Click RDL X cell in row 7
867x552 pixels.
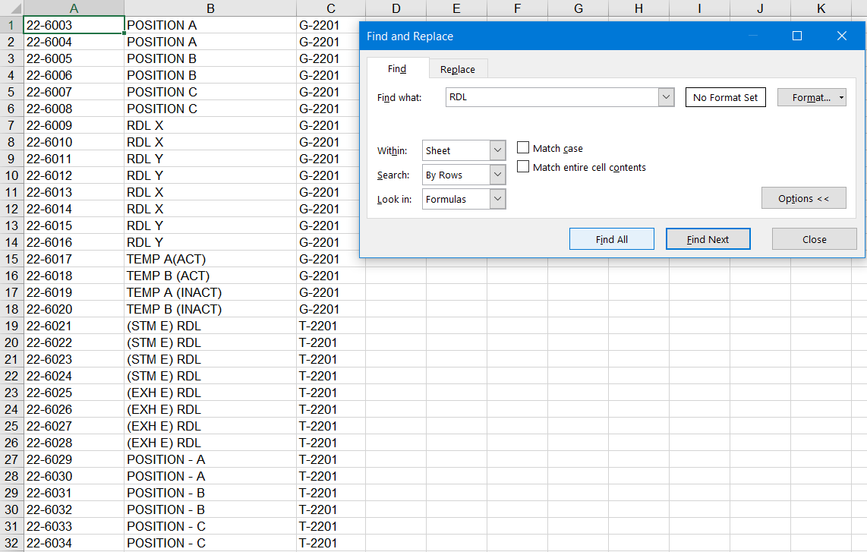click(x=210, y=125)
